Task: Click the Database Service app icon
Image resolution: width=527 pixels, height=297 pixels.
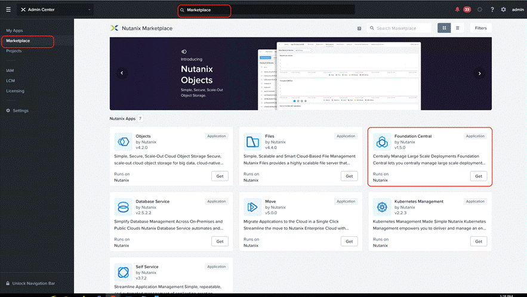Action: 124,207
